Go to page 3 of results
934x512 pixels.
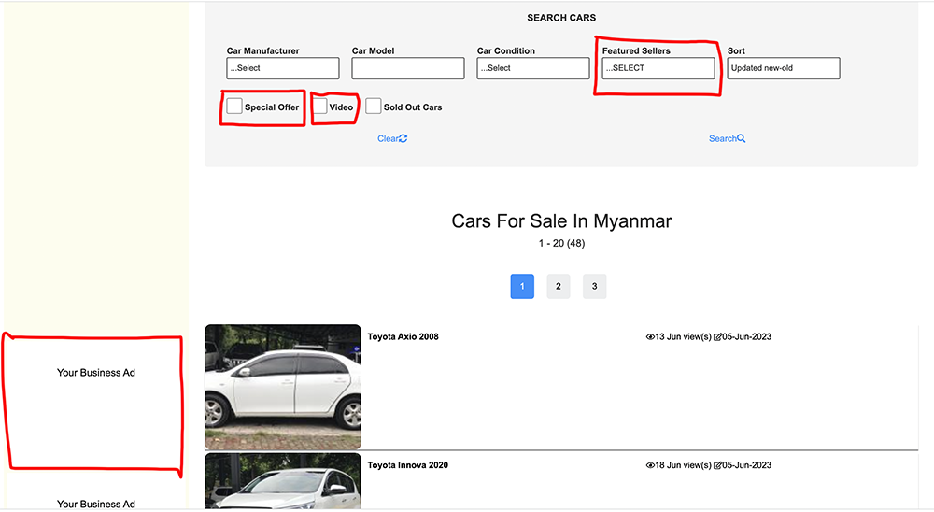pos(594,286)
